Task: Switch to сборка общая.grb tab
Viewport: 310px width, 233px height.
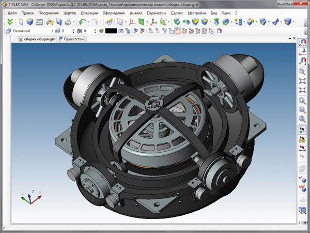Action: pyautogui.click(x=37, y=39)
